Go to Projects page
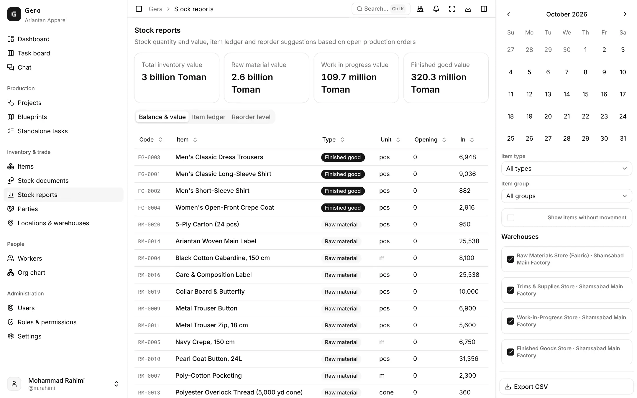The height and width of the screenshot is (398, 637). (63, 103)
